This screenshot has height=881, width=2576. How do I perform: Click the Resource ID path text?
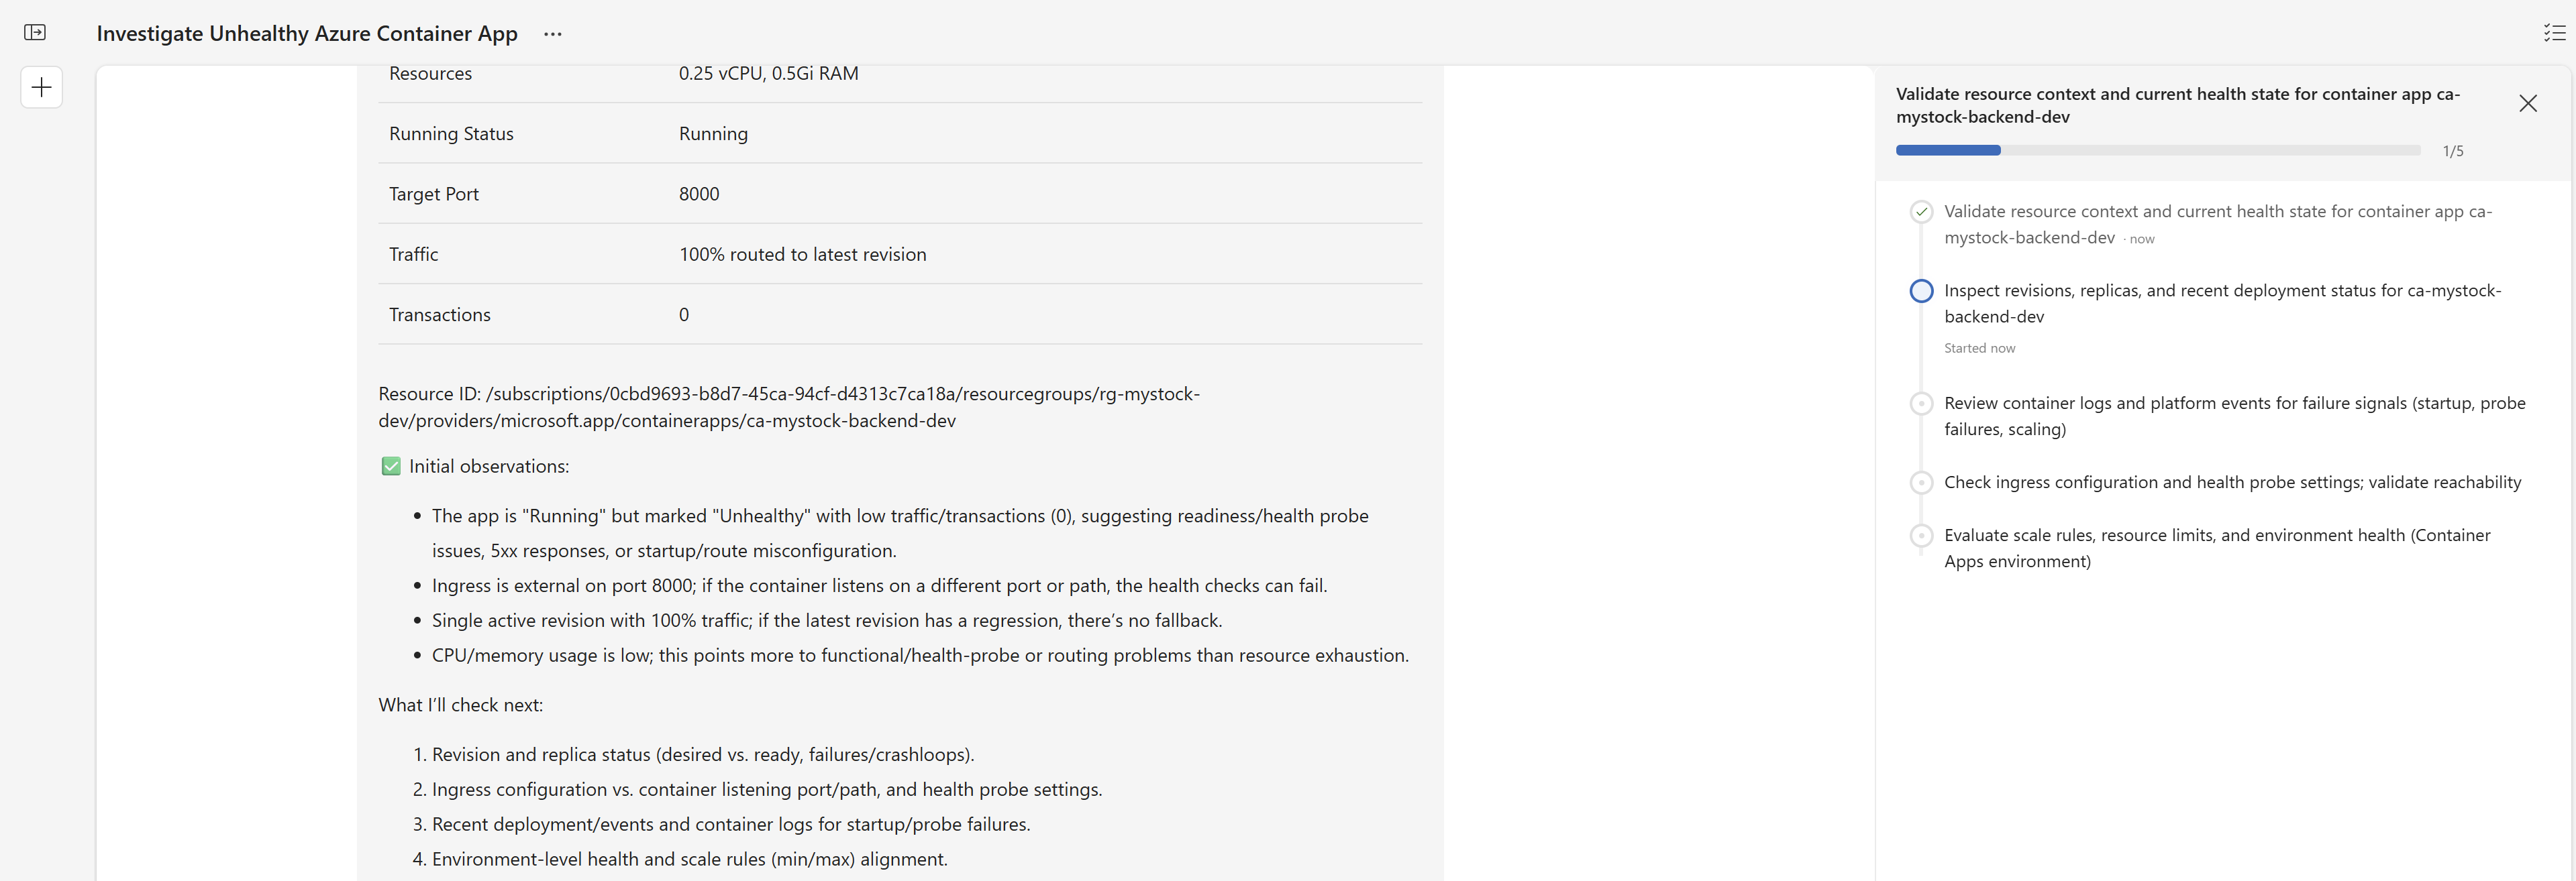[x=788, y=408]
